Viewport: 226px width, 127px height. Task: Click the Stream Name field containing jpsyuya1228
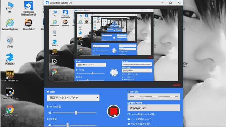click(x=154, y=108)
